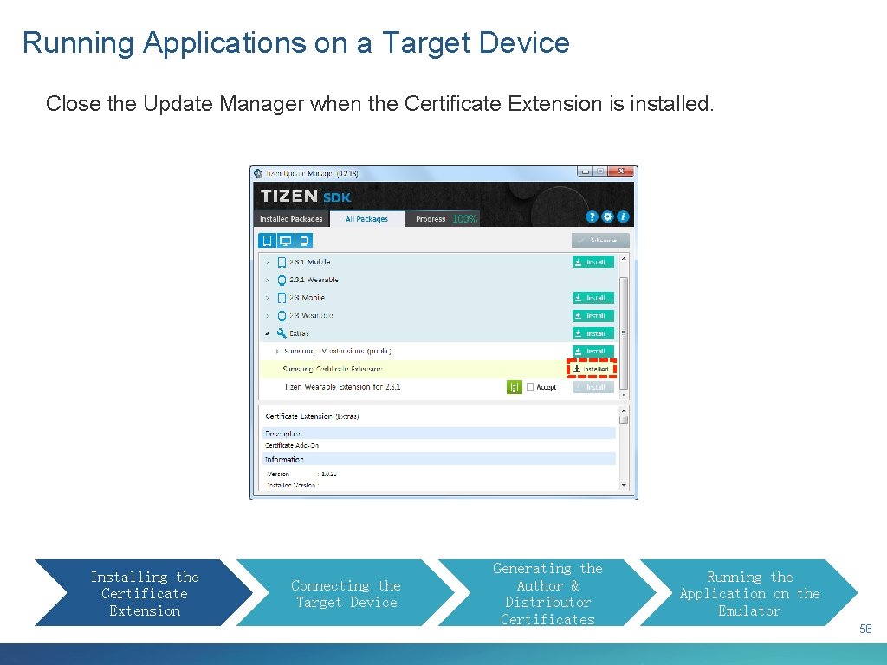Open the settings gear icon

(607, 216)
